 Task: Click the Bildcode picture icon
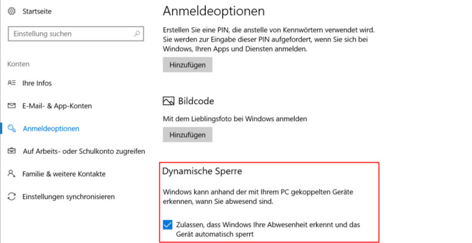(169, 101)
